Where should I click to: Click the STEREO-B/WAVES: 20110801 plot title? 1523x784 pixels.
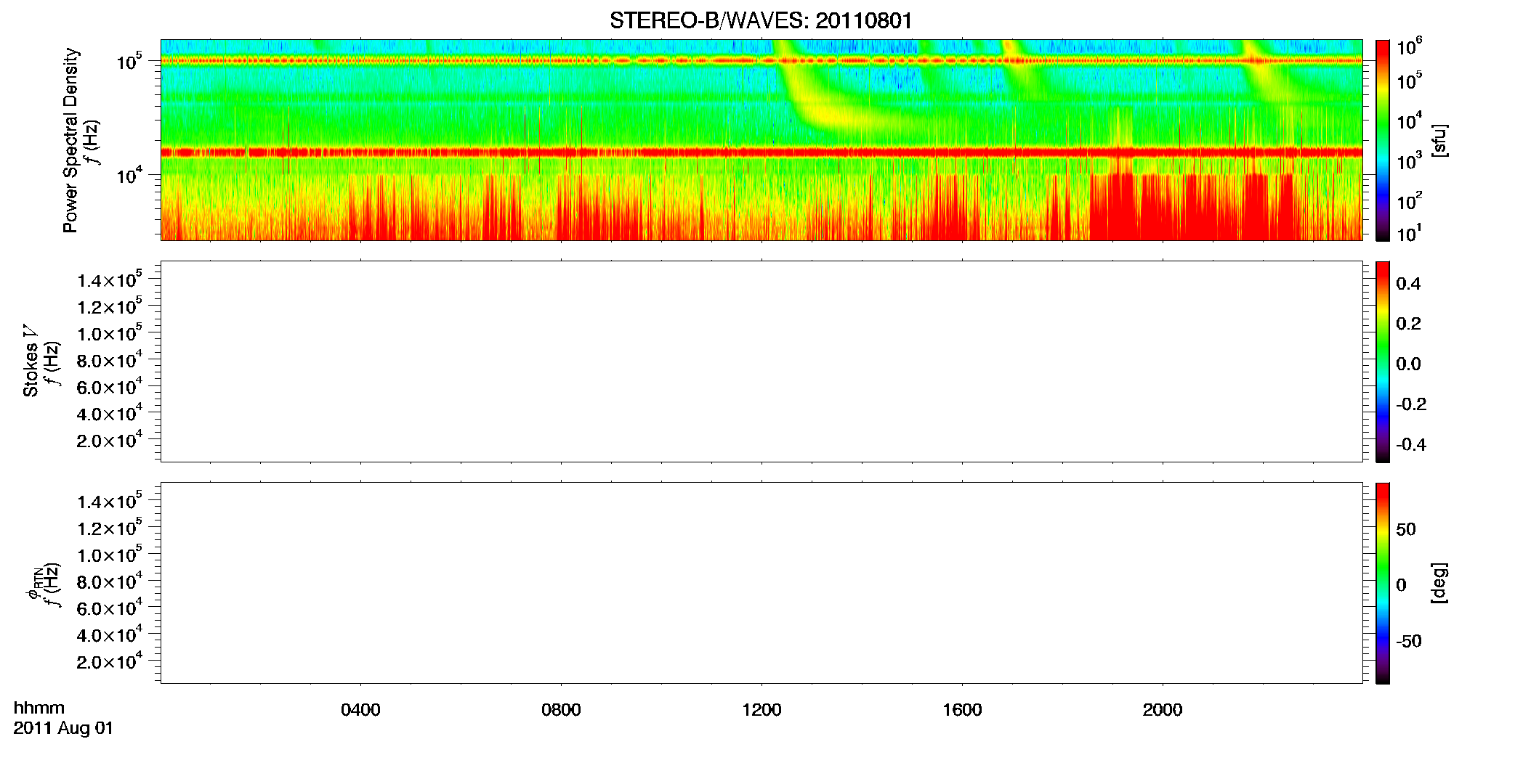click(761, 20)
